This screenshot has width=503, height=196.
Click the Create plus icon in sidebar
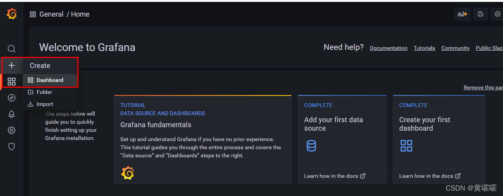(12, 65)
